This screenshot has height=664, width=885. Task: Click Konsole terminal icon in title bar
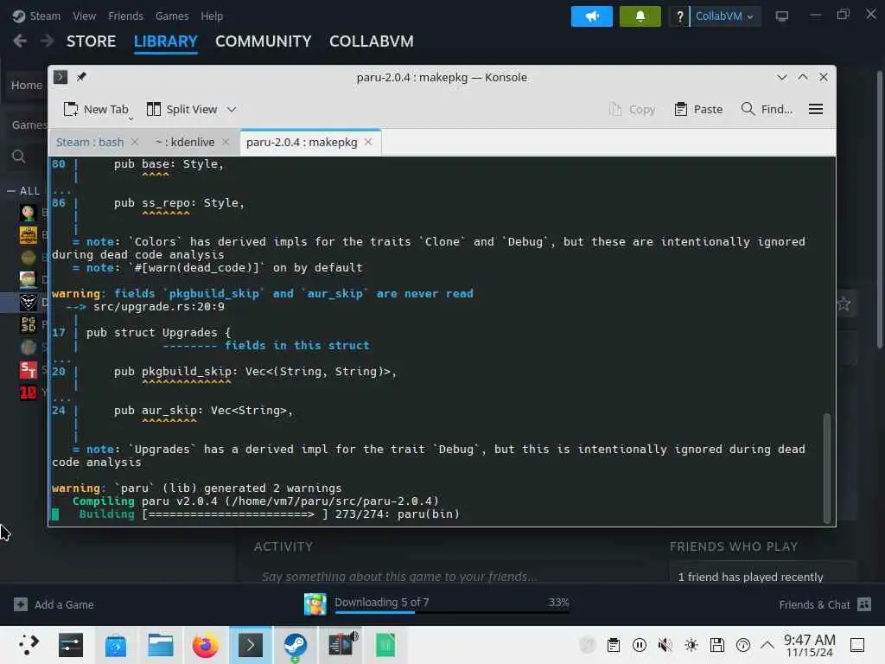[60, 77]
